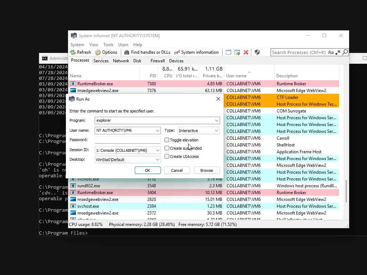This screenshot has width=367, height=275.
Task: Enable the Toggle elevation checkbox
Action: 167,140
